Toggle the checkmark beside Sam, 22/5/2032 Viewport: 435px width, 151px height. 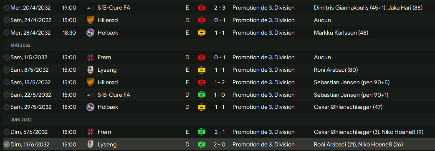point(6,95)
